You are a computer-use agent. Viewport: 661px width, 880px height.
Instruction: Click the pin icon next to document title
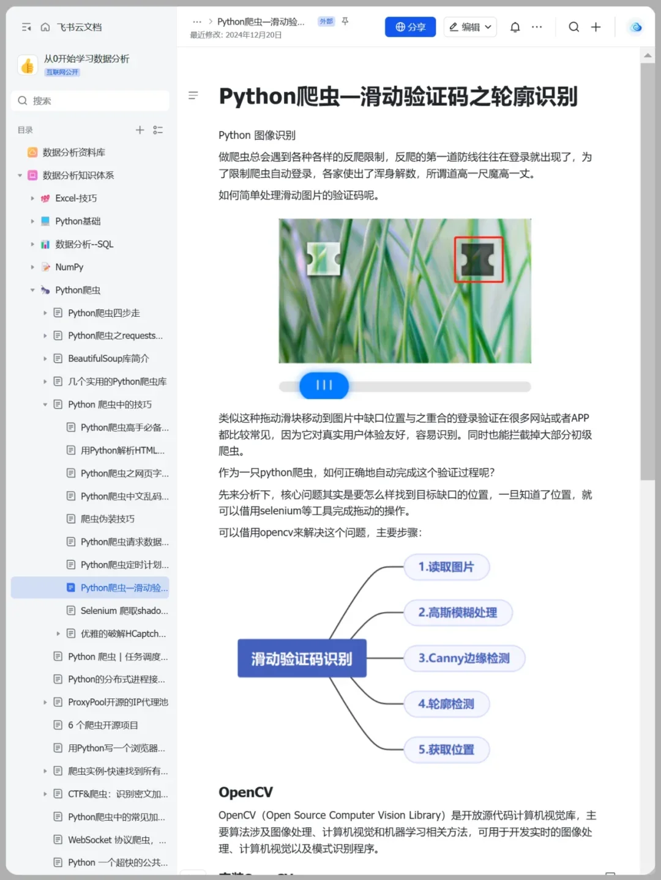click(345, 21)
